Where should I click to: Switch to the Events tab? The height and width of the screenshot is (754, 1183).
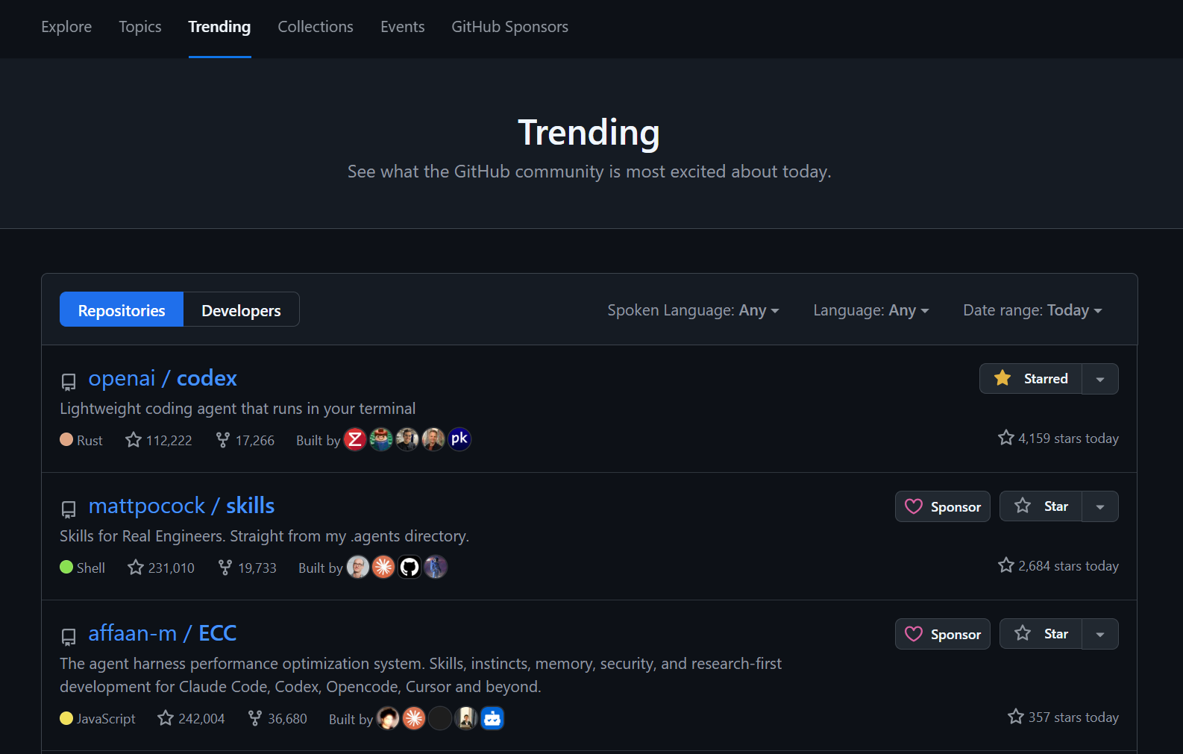403,27
